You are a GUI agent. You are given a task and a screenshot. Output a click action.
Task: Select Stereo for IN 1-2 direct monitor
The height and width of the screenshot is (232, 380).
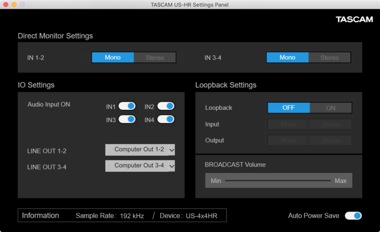point(155,57)
